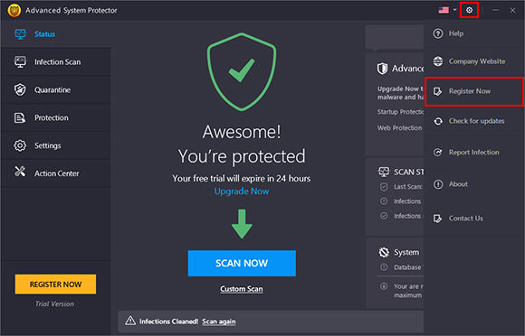Switch to the Protection section
This screenshot has width=525, height=336.
[x=55, y=117]
